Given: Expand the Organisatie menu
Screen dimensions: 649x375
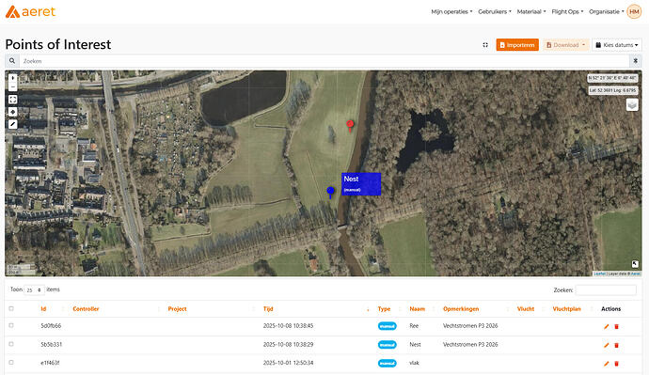Looking at the screenshot, I should 607,12.
